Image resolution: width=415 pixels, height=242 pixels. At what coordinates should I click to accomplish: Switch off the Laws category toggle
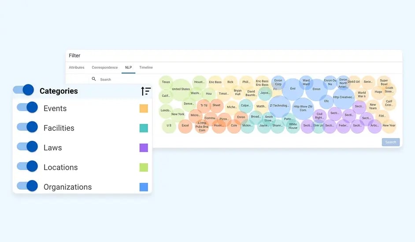coord(27,147)
